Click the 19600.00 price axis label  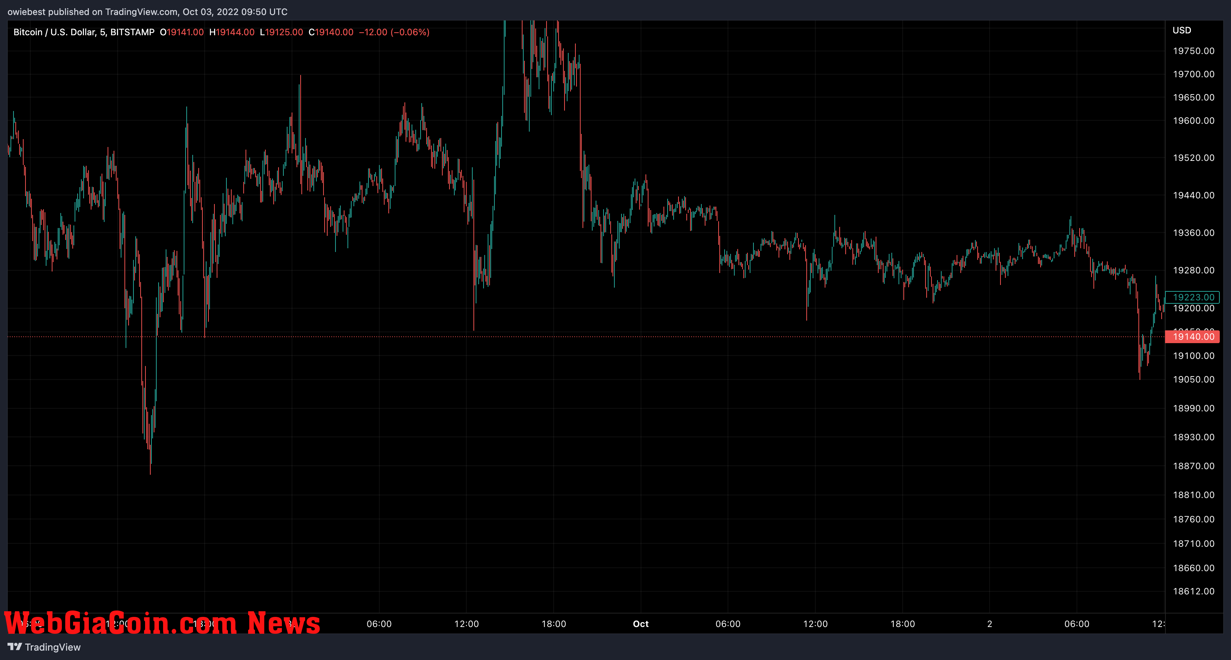(1193, 120)
